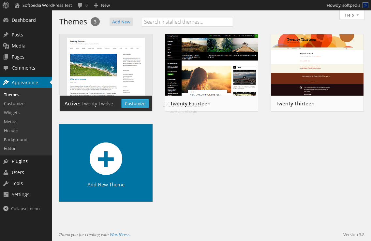Viewport: 371px width, 241px height.
Task: Open the WordPress footer link
Action: pos(120,234)
